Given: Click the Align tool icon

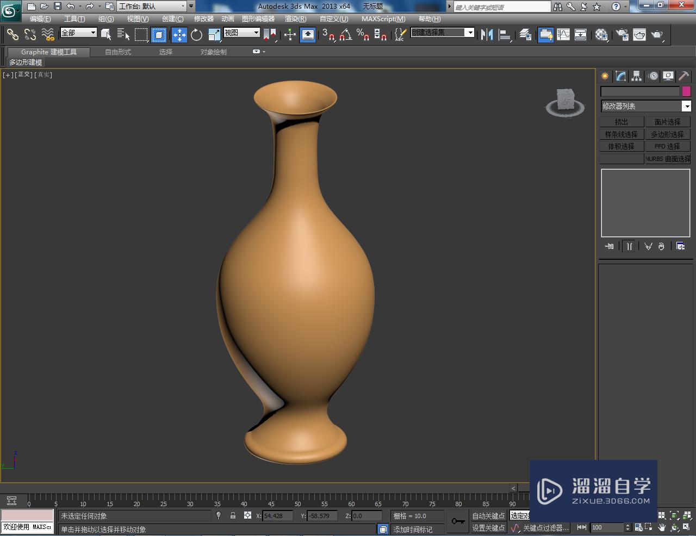Looking at the screenshot, I should coord(505,35).
